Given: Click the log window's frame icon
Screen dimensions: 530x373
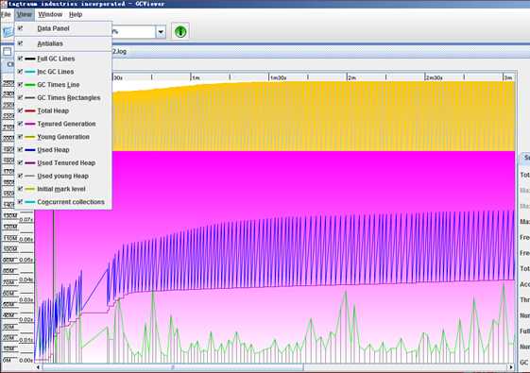Looking at the screenshot, I should click(8, 52).
